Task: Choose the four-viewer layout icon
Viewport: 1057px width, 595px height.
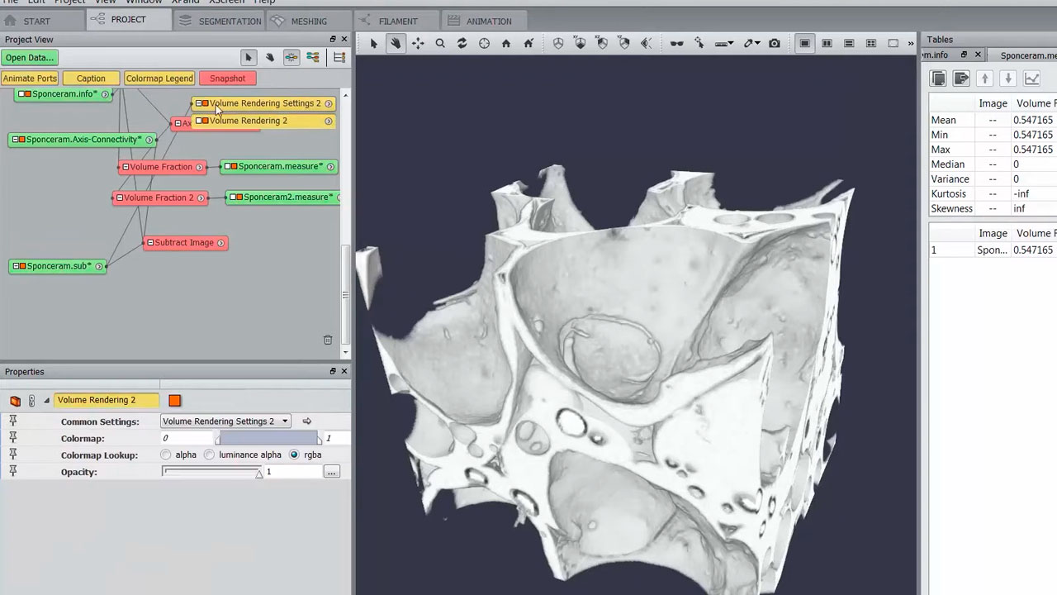Action: (x=870, y=44)
